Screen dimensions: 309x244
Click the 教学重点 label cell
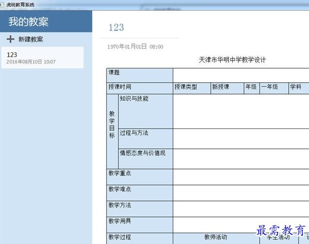pyautogui.click(x=140, y=177)
